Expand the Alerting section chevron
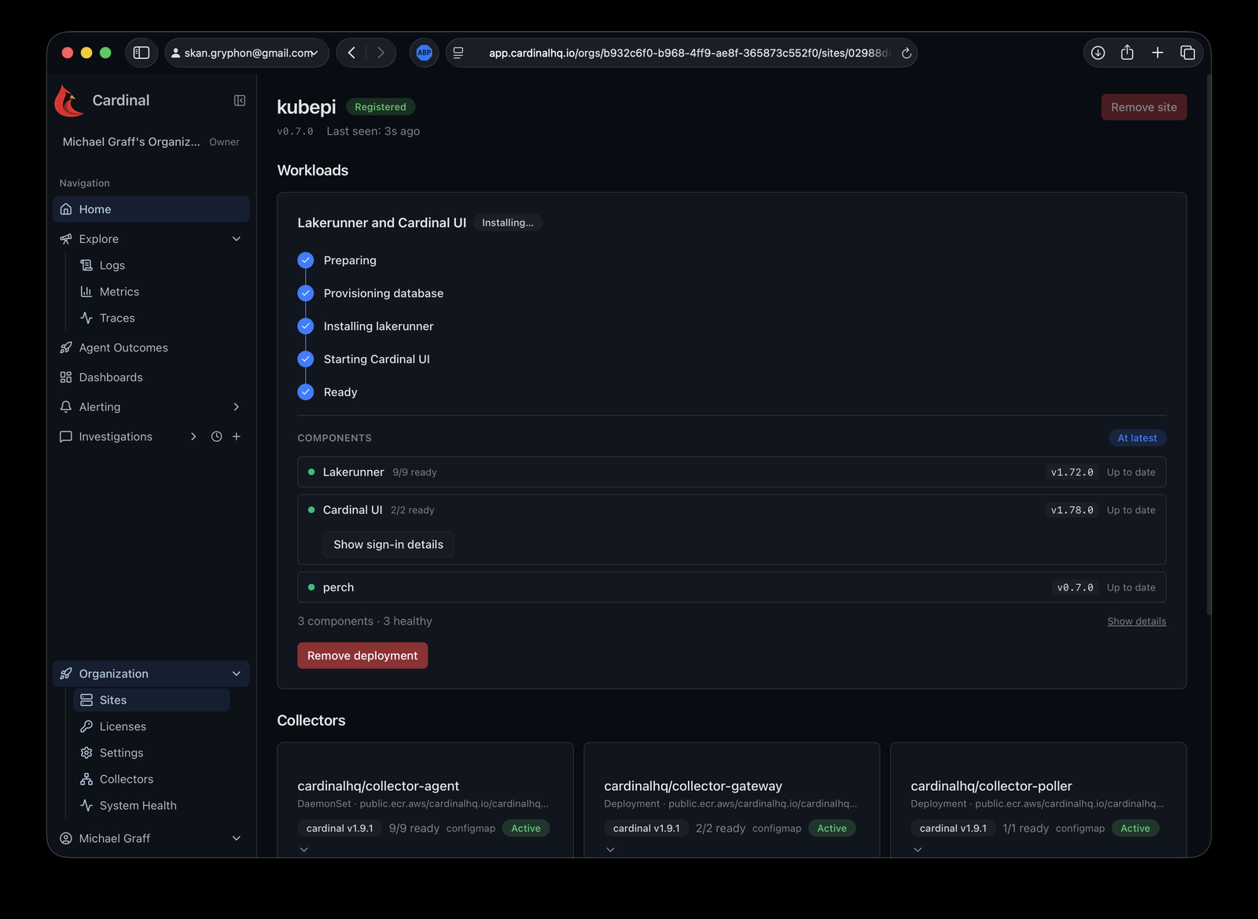 tap(237, 407)
